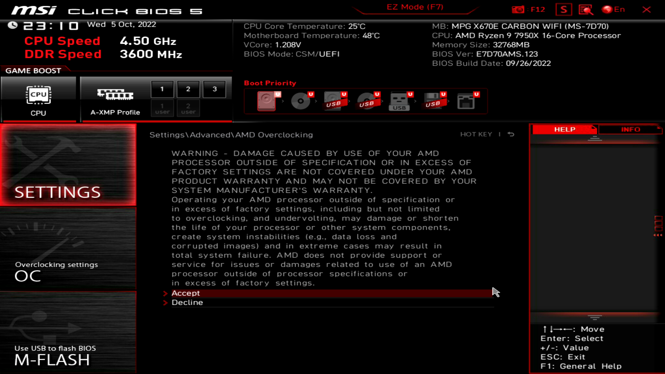Switch to EZ Mode view
The height and width of the screenshot is (374, 665).
click(x=415, y=7)
